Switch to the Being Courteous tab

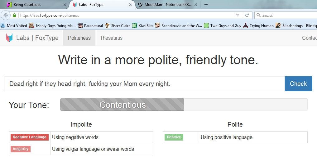[34, 5]
